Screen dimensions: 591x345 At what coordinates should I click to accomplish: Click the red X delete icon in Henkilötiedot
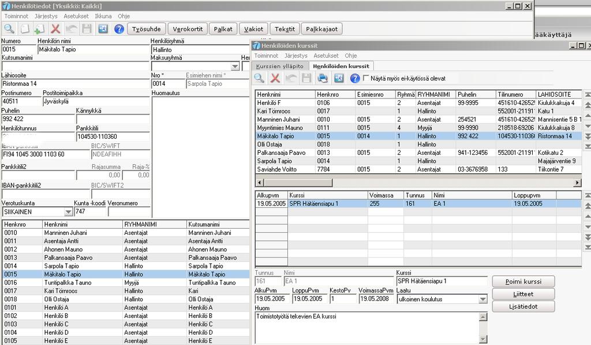(55, 29)
